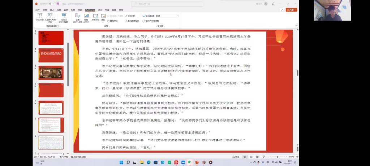Click the zoom in plus button
This screenshot has height=166, width=370.
[287, 157]
